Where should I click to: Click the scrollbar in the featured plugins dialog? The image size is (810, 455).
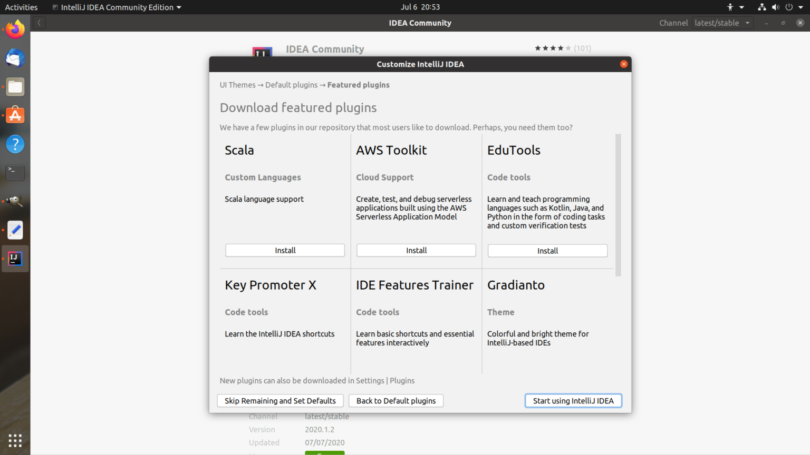coord(618,204)
